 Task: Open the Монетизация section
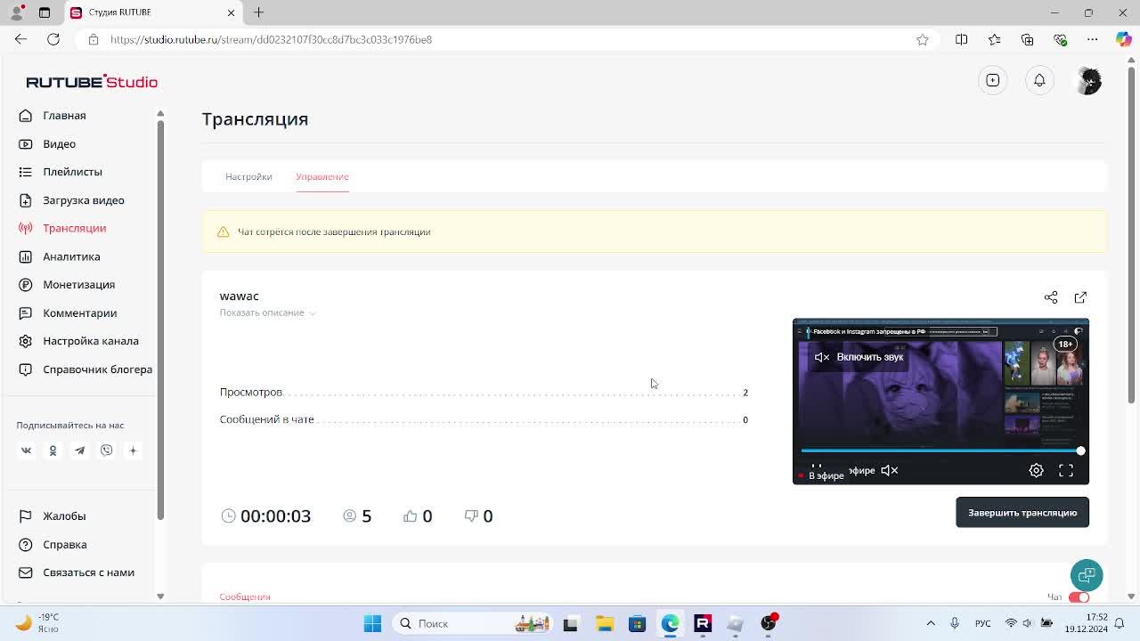click(x=78, y=285)
